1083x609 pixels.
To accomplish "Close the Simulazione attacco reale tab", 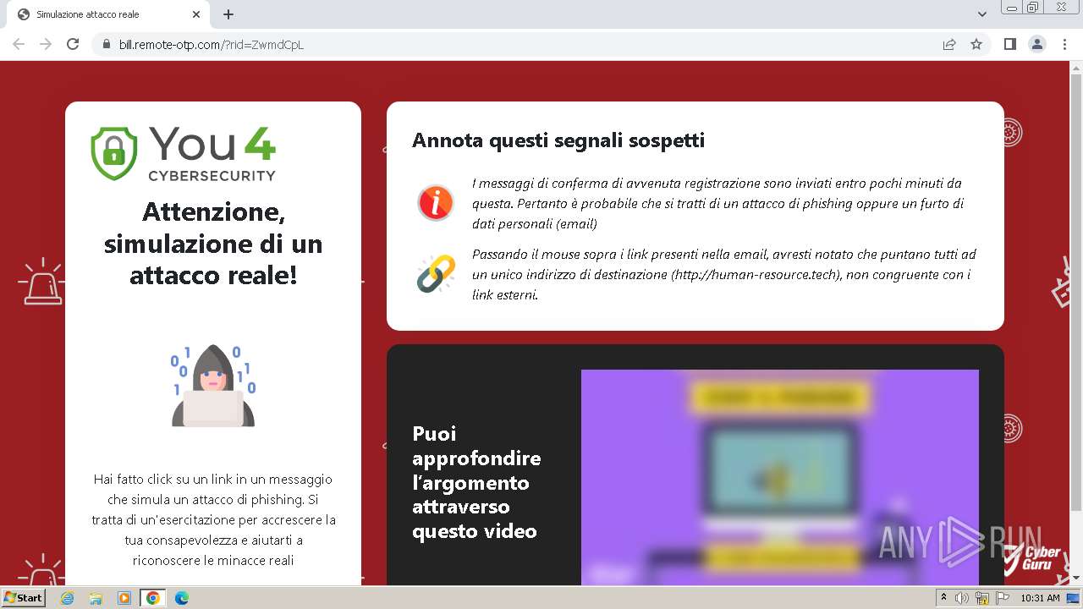I will click(x=195, y=14).
